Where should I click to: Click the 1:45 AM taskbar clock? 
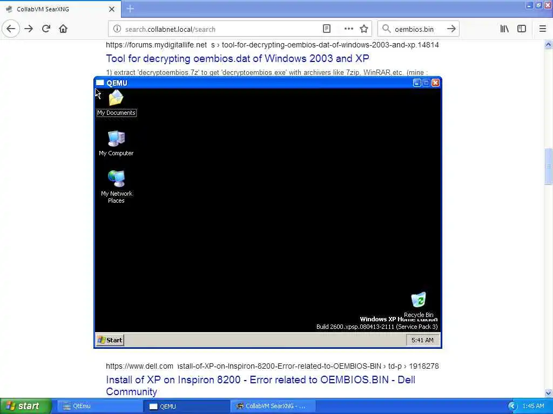(x=533, y=406)
